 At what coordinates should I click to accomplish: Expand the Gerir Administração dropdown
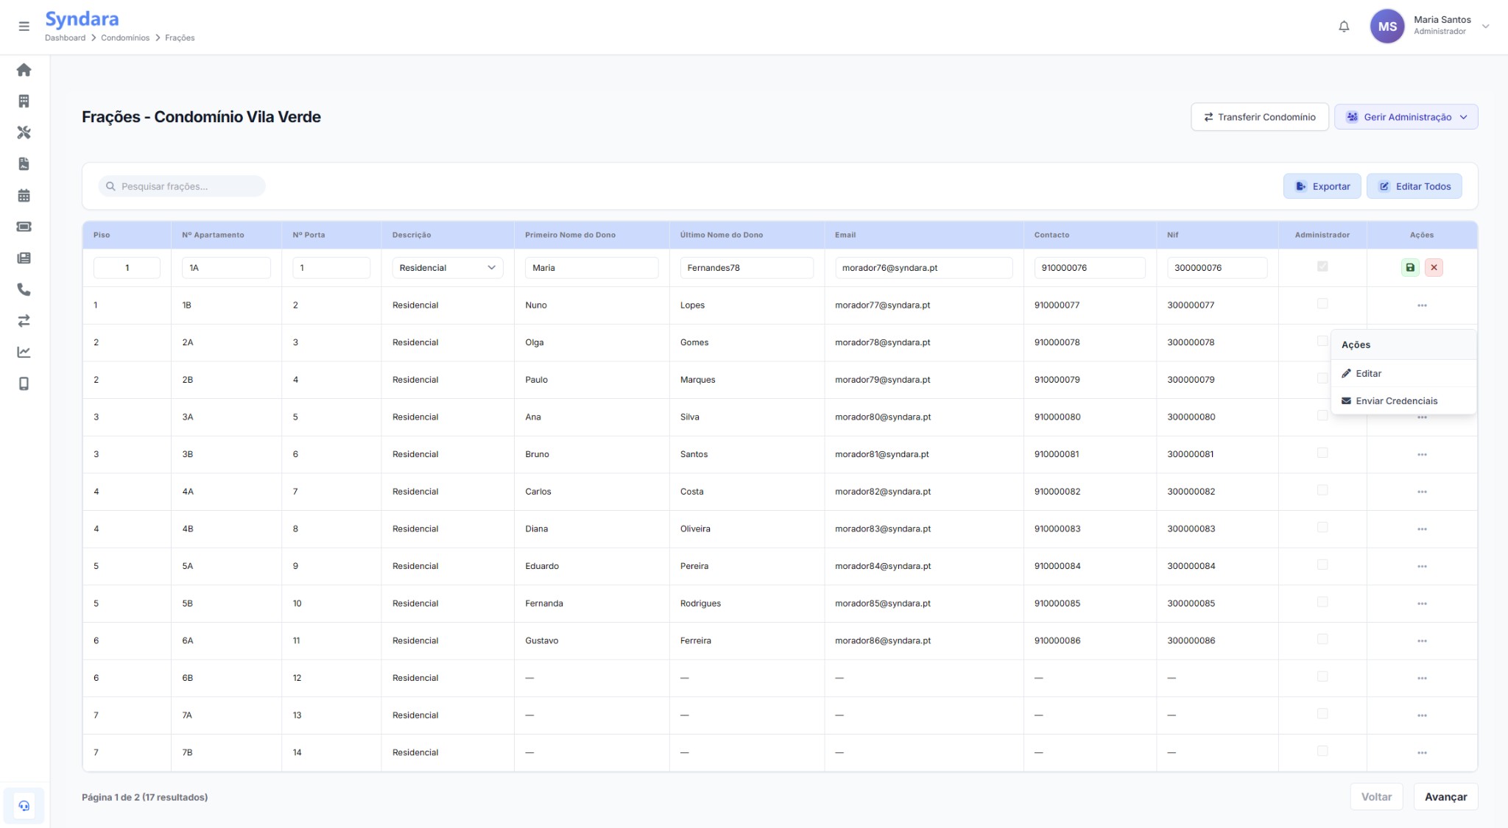click(x=1406, y=117)
